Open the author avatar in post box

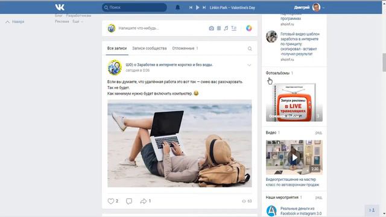click(x=112, y=28)
